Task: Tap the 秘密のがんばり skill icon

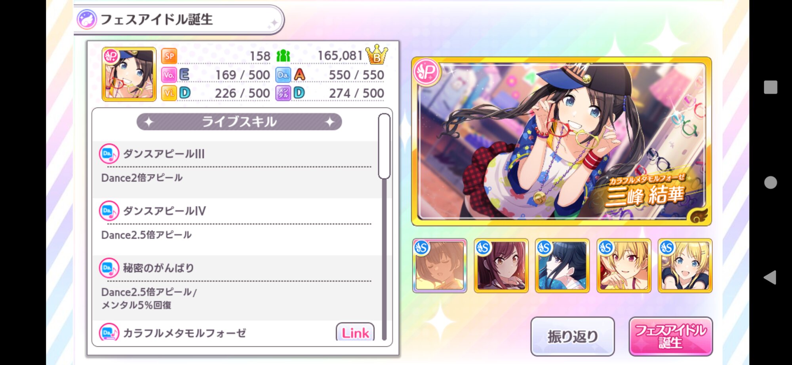Action: click(109, 268)
